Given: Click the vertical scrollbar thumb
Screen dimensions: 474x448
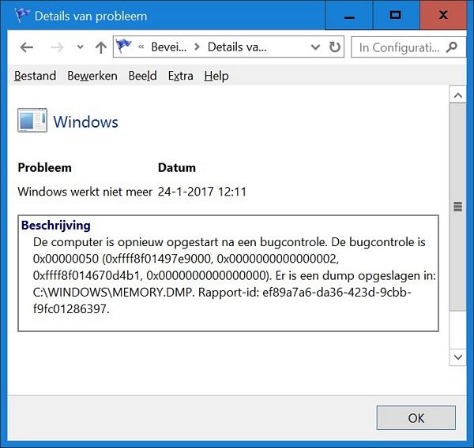Looking at the screenshot, I should pos(458,207).
